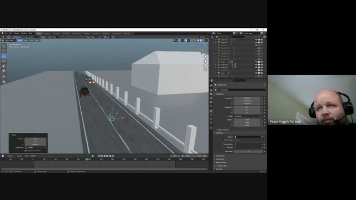
Task: Toggle visibility eye of Empty row
Action: (x=256, y=62)
